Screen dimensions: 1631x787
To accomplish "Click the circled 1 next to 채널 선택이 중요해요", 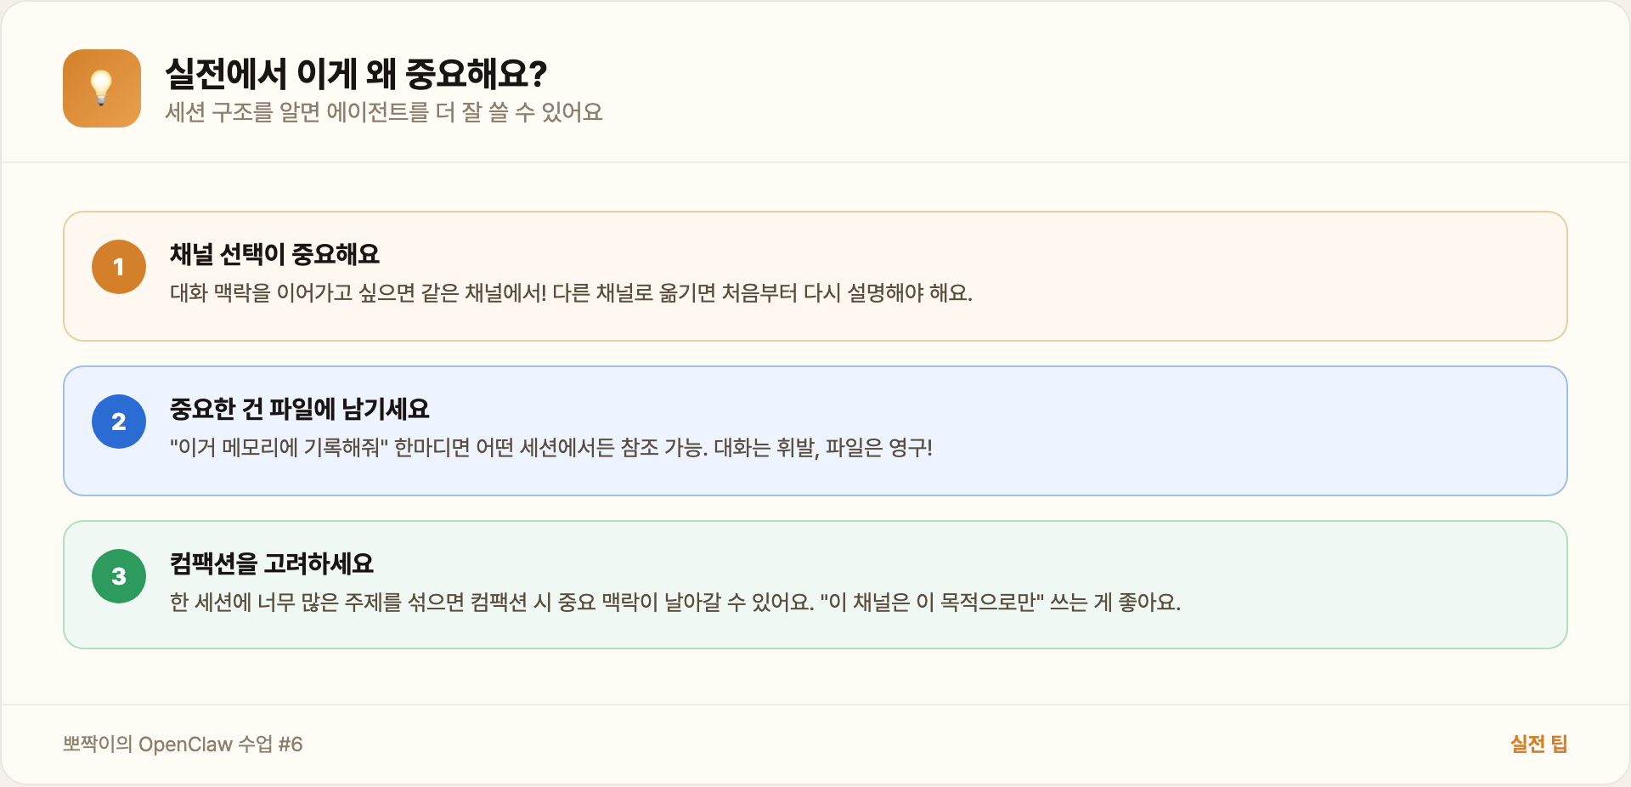I will 119,266.
